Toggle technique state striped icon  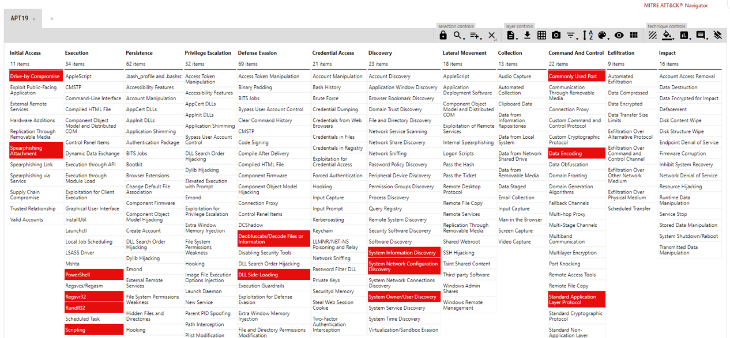652,36
